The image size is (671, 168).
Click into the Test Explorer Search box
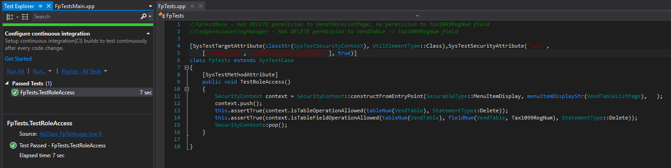pos(86,17)
